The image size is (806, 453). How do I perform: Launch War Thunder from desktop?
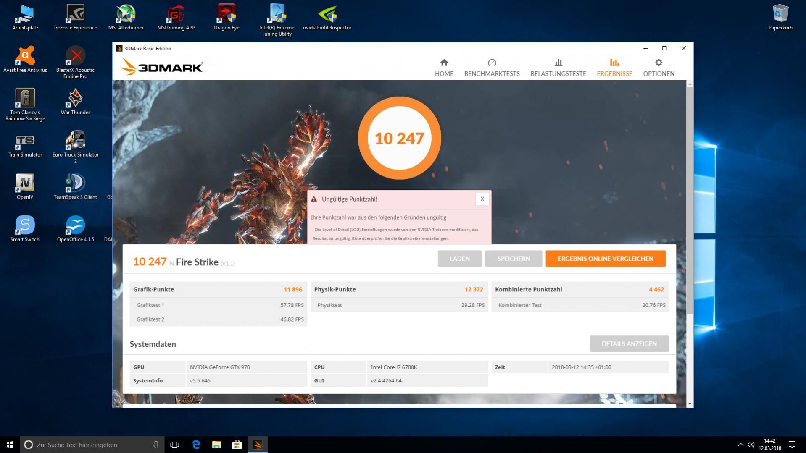point(76,102)
